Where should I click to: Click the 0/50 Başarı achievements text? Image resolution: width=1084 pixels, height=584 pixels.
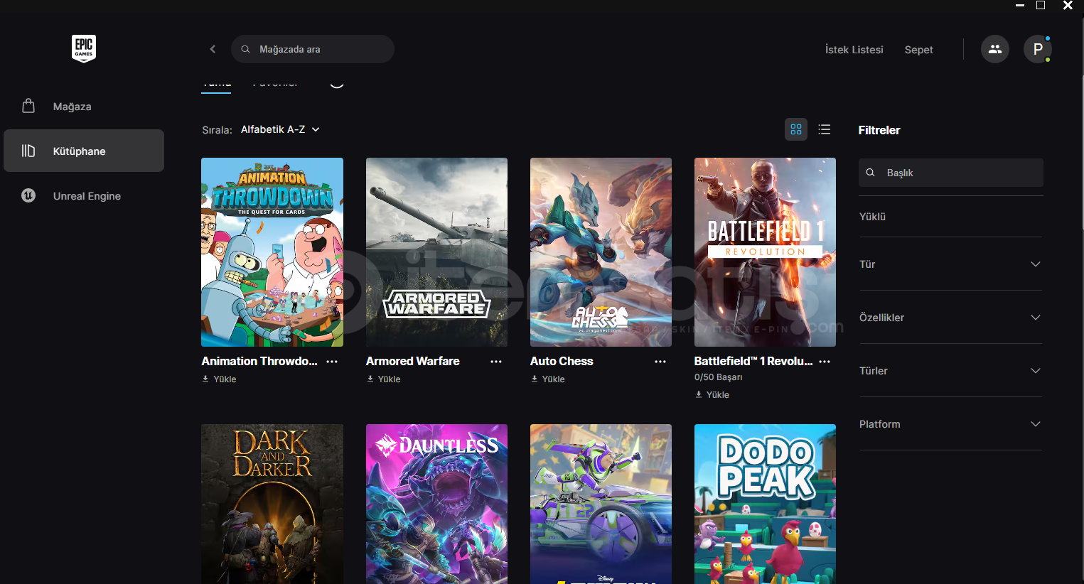[x=718, y=377]
